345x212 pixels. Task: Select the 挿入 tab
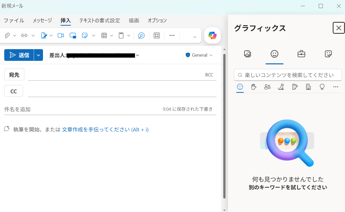pos(66,20)
